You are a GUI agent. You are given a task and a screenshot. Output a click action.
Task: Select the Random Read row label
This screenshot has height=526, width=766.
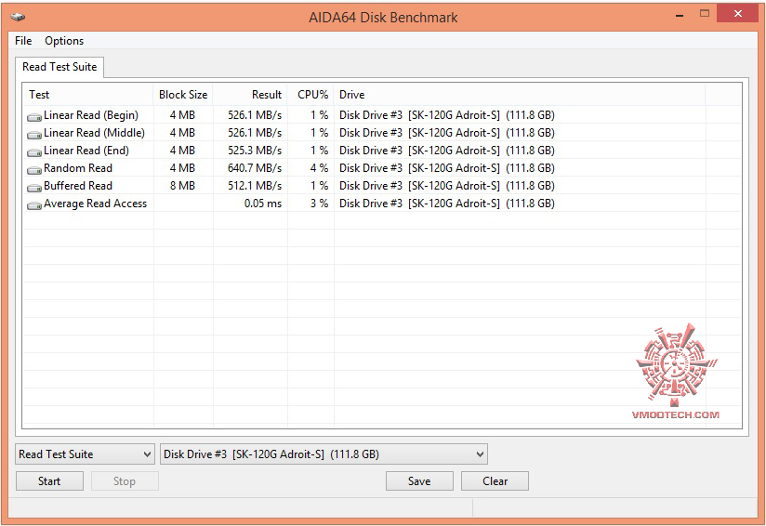(x=78, y=168)
